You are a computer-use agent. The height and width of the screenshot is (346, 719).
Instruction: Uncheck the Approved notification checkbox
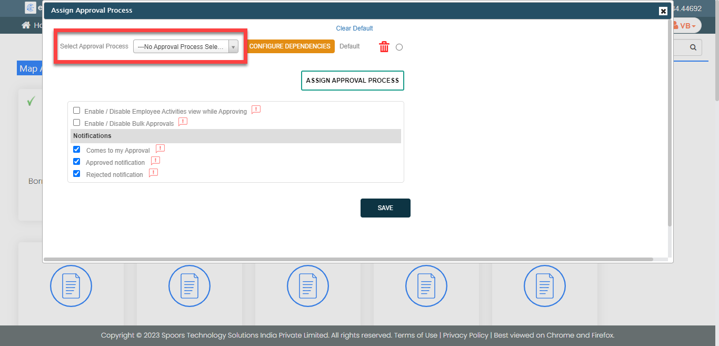pos(77,162)
